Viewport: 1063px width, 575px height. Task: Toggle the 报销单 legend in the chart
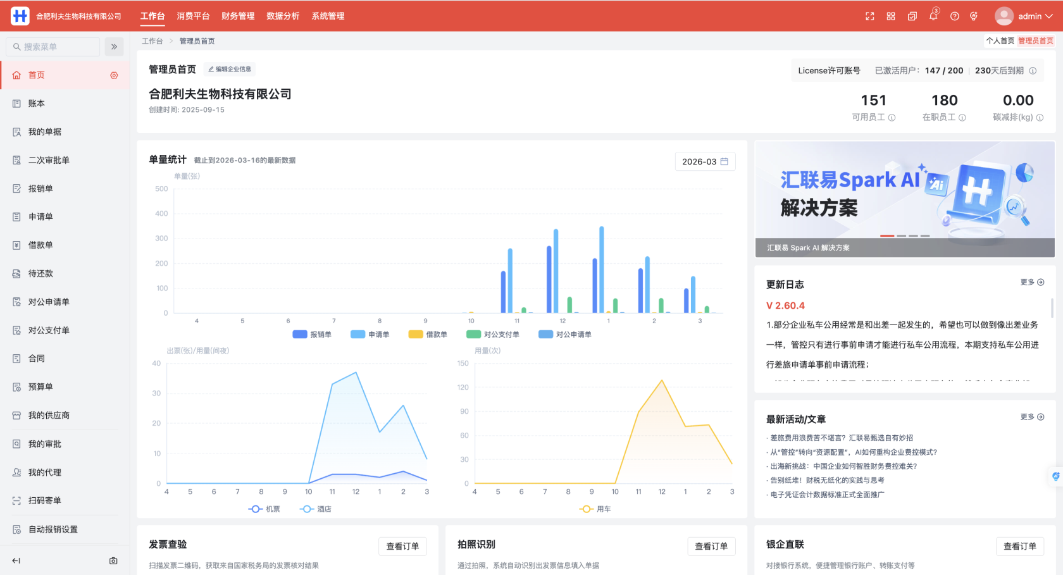click(313, 334)
